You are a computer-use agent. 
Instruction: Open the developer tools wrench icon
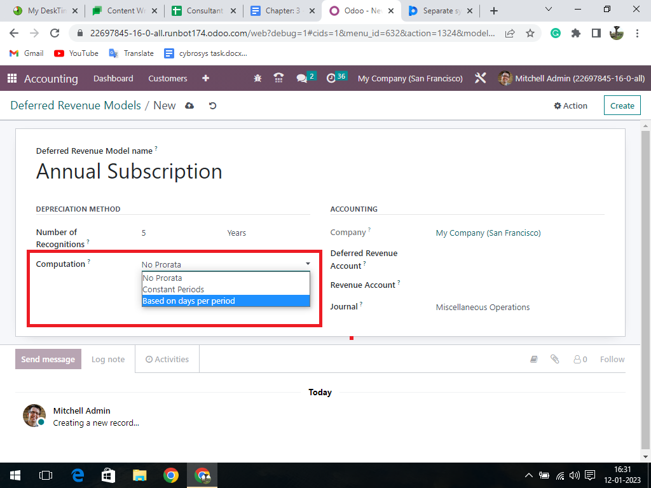tap(481, 78)
